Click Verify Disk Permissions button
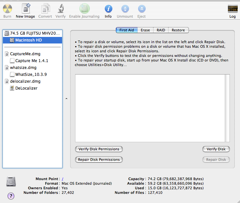This screenshot has height=203, width=240. tap(99, 149)
